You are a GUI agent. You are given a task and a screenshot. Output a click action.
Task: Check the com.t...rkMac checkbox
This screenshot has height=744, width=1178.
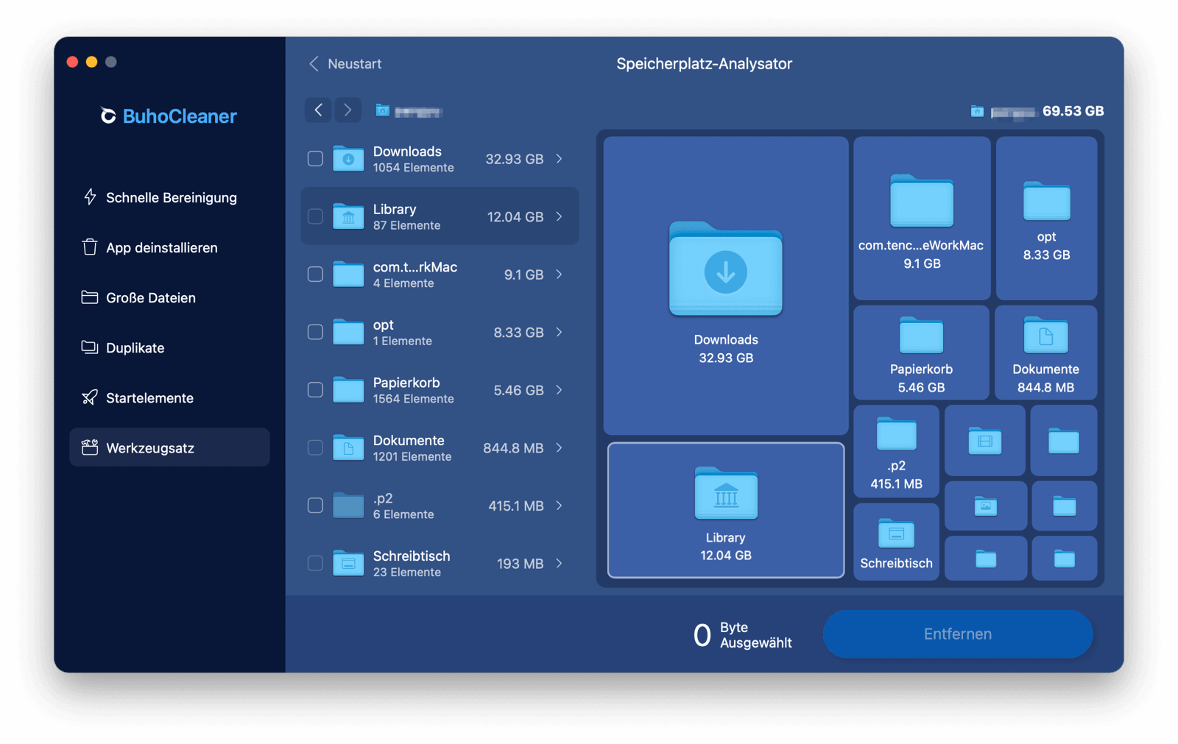(315, 274)
